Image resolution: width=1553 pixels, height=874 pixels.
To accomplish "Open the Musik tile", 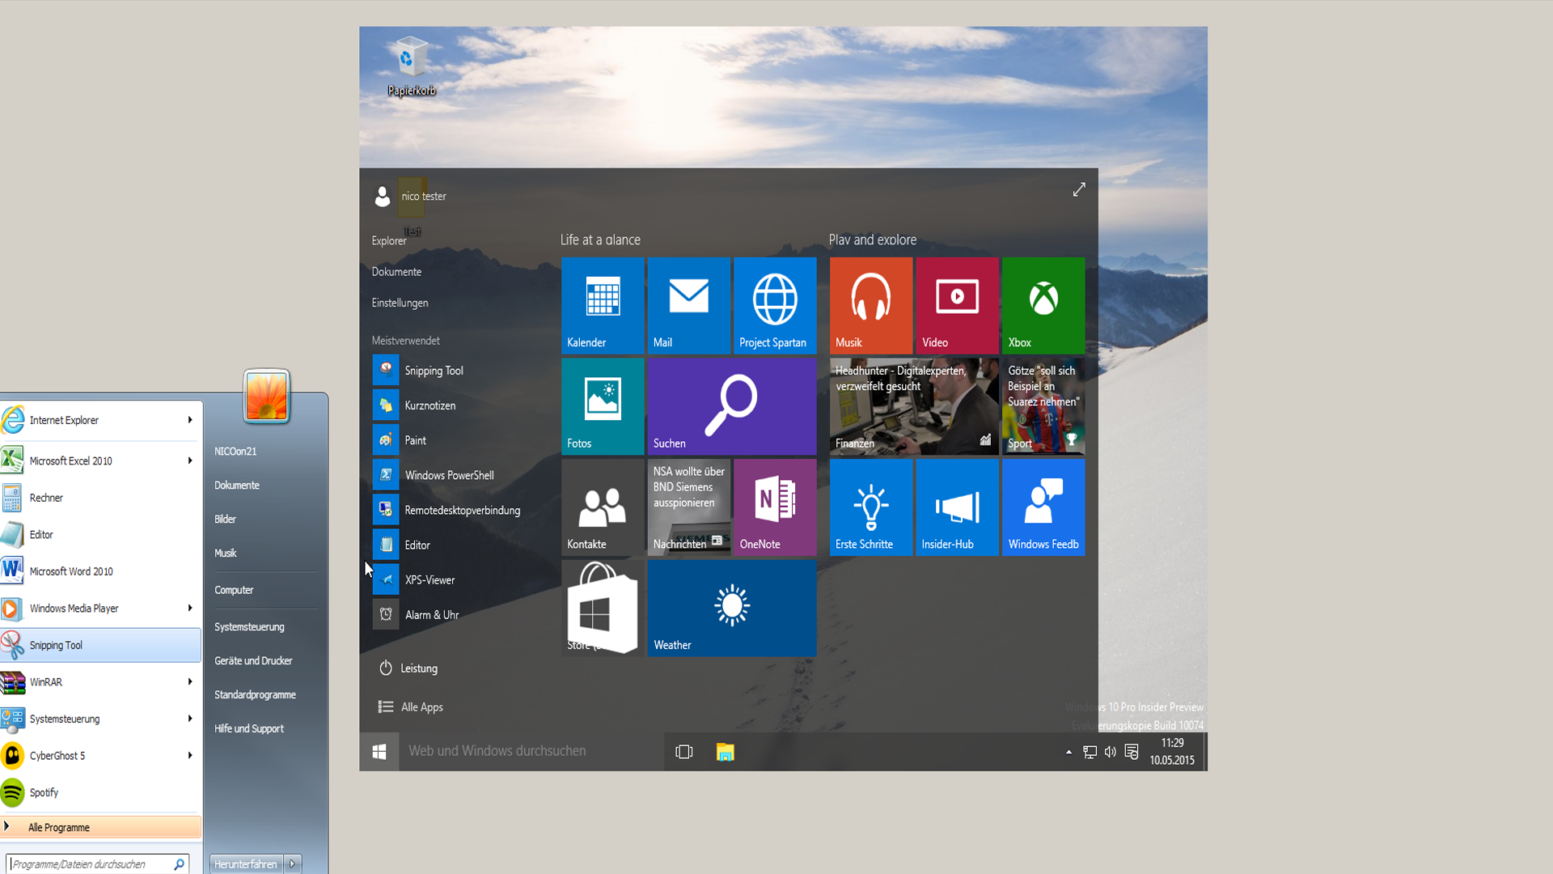I will (871, 305).
